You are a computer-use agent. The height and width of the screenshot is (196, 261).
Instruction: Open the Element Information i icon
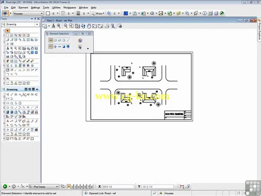click(204, 13)
